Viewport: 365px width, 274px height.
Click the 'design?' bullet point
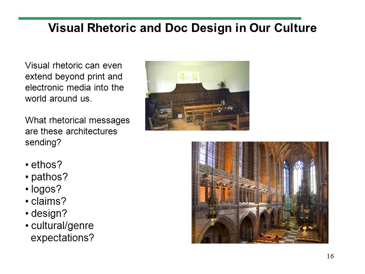(46, 213)
